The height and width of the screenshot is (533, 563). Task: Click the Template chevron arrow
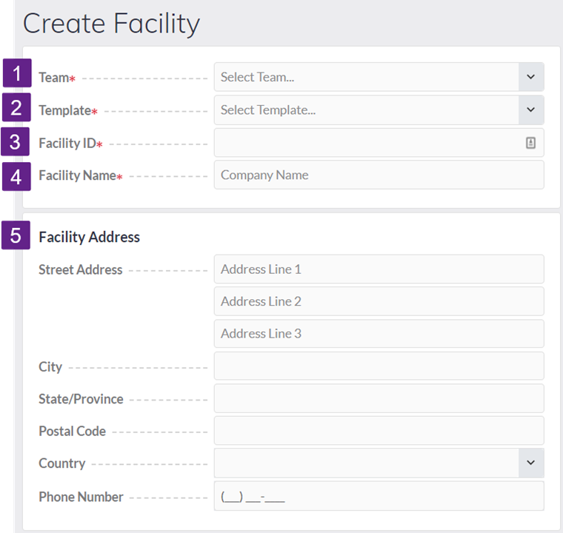point(530,110)
